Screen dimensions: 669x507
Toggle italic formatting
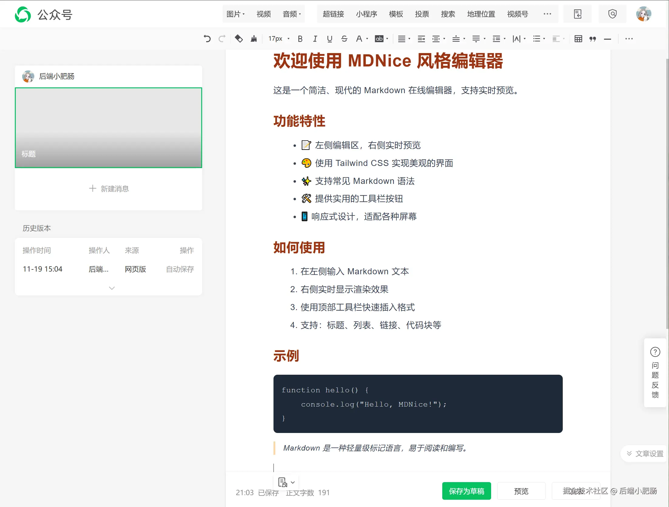point(315,39)
